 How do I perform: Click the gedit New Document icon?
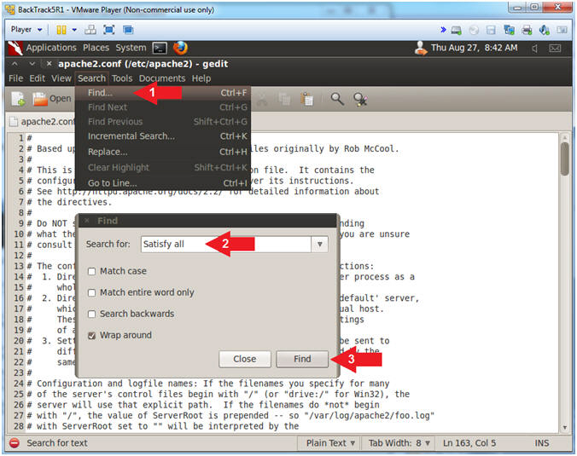18,99
